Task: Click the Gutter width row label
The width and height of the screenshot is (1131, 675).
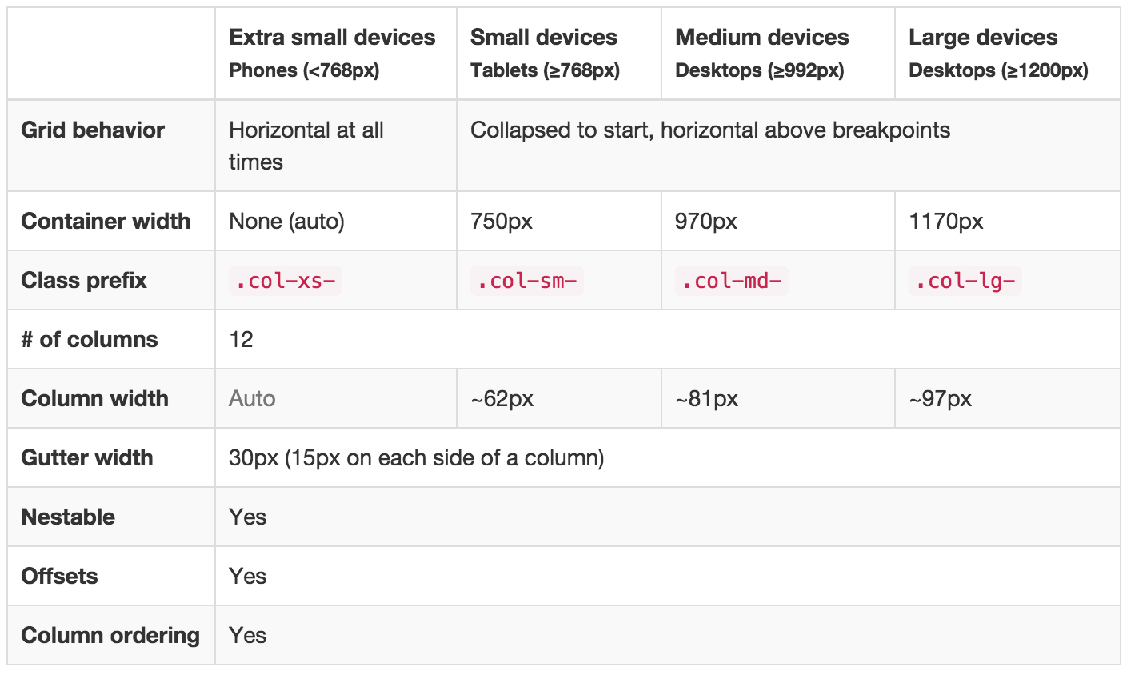Action: 87,457
